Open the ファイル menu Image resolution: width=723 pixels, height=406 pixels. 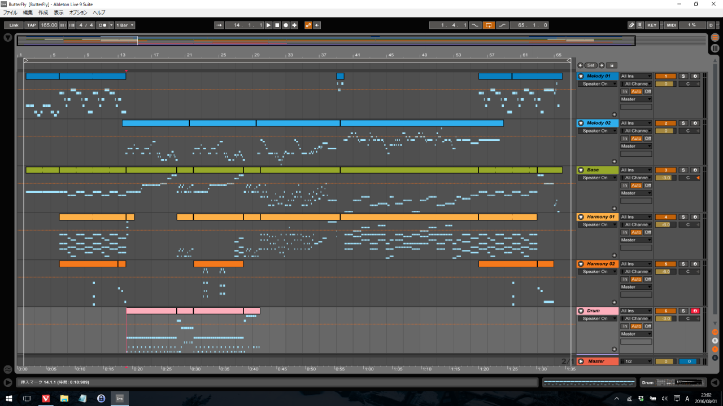tap(10, 12)
